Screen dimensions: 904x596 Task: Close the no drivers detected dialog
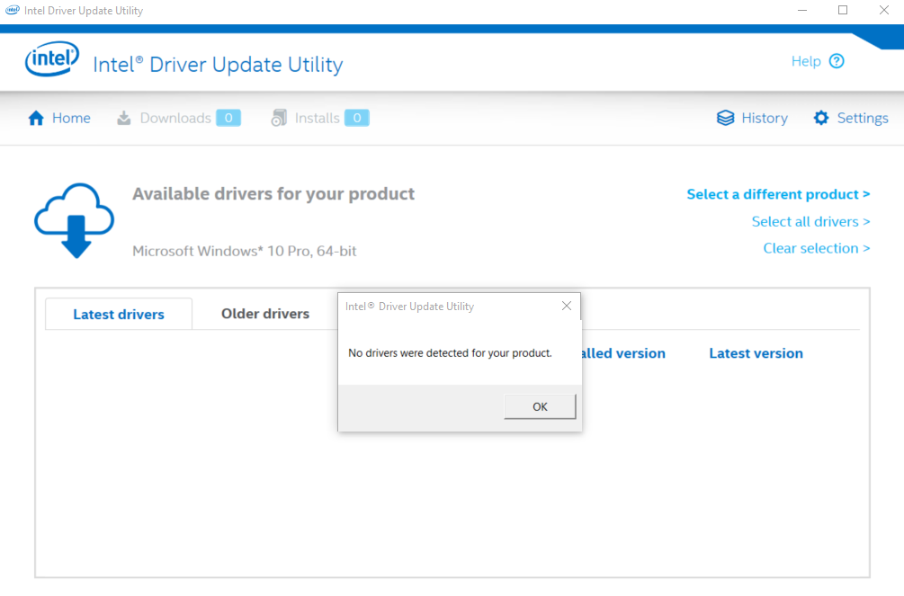pyautogui.click(x=567, y=306)
